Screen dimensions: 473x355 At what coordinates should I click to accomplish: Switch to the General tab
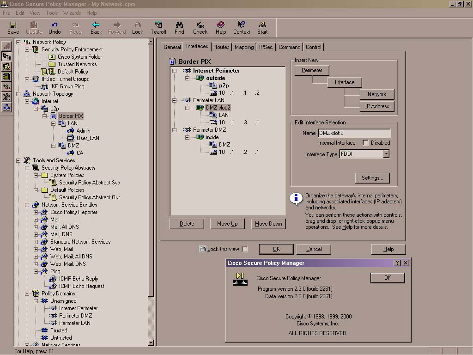[x=172, y=47]
